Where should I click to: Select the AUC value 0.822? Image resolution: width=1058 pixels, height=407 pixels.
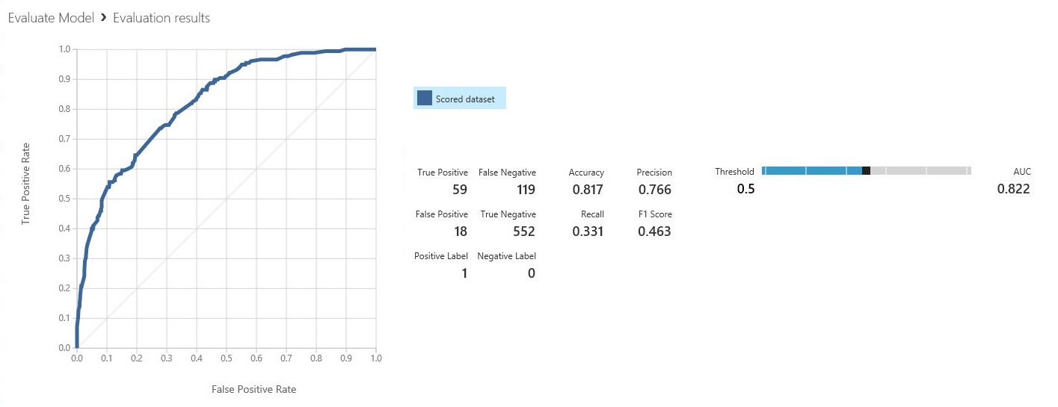click(x=1013, y=189)
